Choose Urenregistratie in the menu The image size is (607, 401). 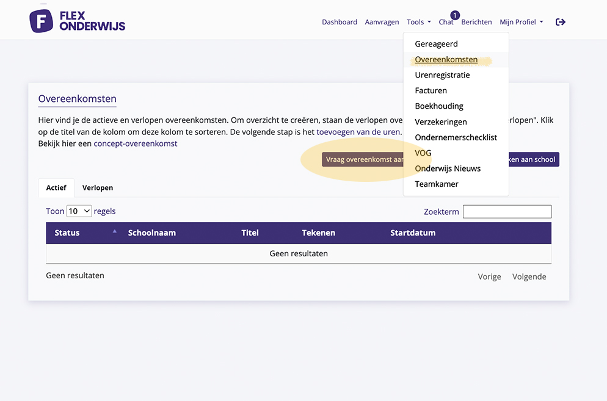click(x=442, y=75)
